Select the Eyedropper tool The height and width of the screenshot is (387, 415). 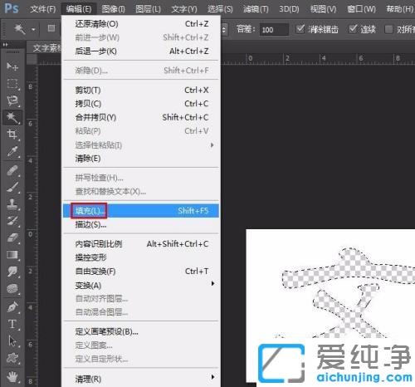[12, 151]
